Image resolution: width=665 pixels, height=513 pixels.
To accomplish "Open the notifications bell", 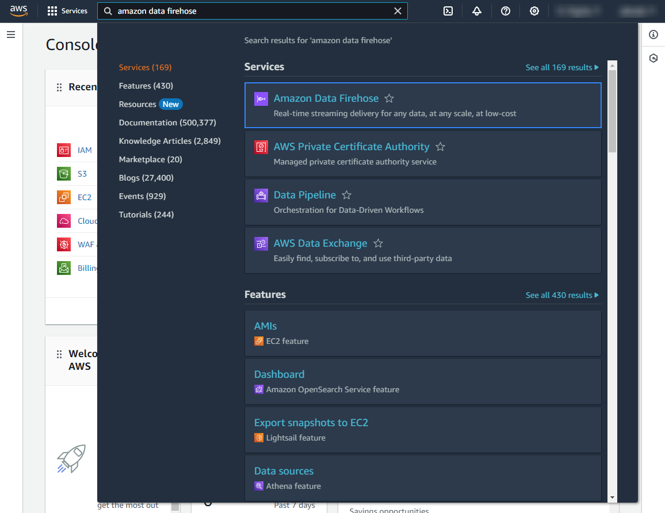I will [x=477, y=11].
